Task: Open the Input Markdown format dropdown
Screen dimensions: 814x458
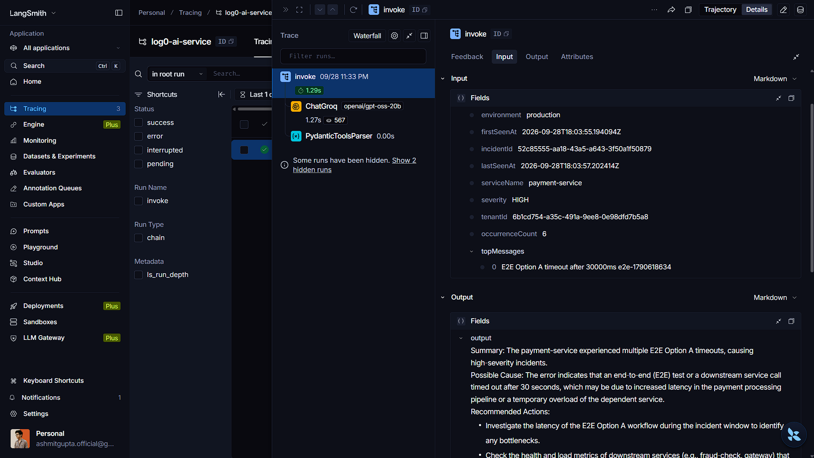Action: point(775,79)
